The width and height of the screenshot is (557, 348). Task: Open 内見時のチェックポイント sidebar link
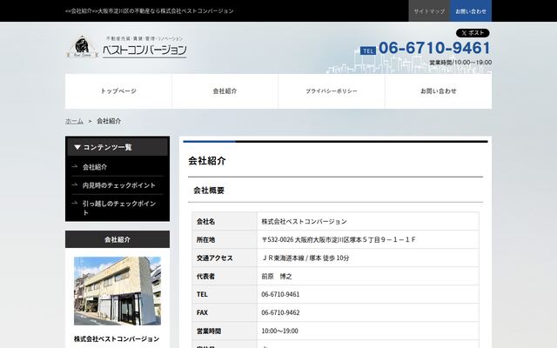click(x=119, y=185)
